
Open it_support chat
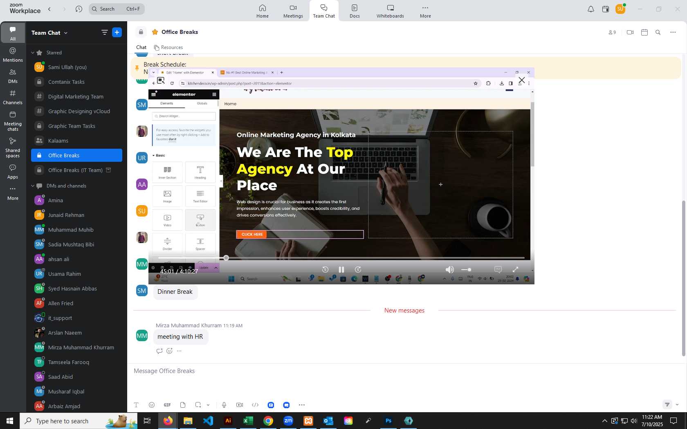click(76, 318)
